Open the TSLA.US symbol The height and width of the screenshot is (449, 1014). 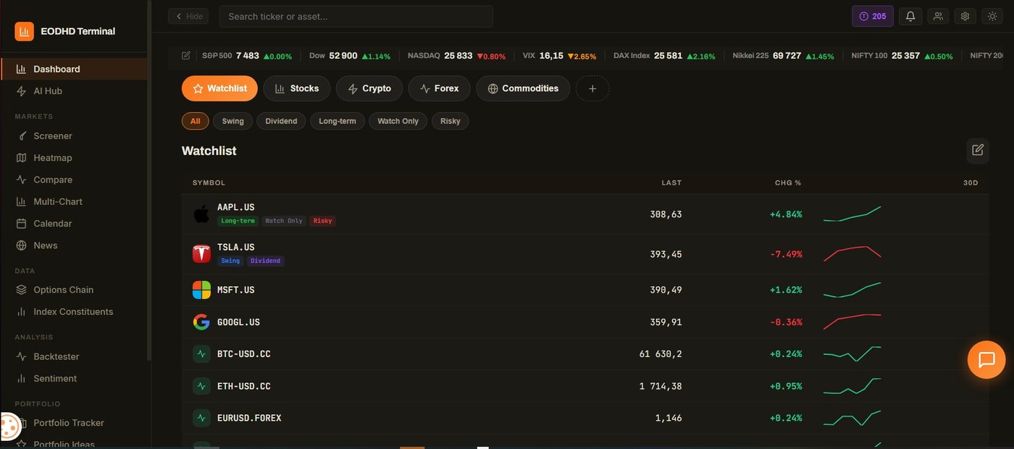point(235,247)
